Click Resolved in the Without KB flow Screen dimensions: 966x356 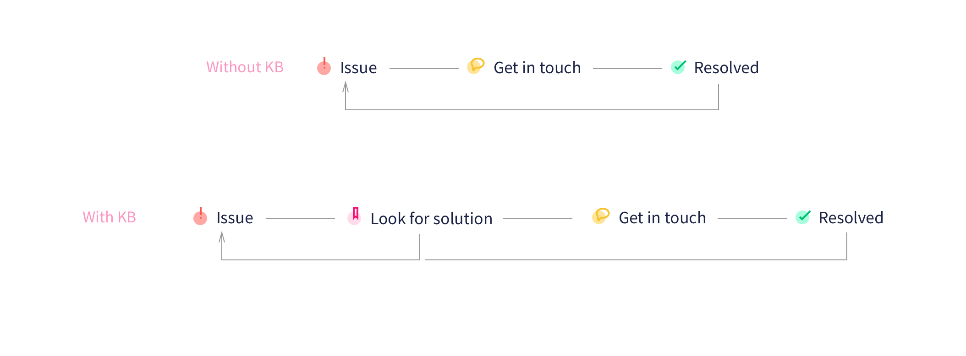[726, 68]
